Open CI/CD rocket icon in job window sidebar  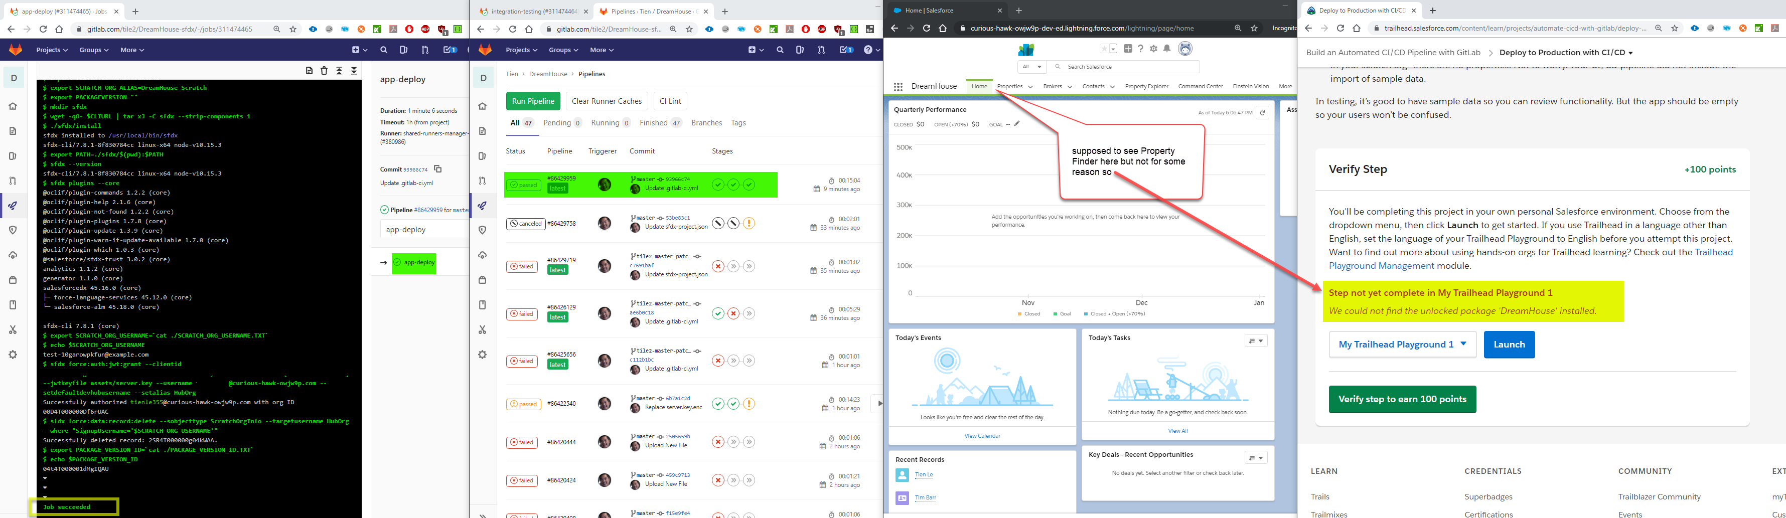[13, 205]
